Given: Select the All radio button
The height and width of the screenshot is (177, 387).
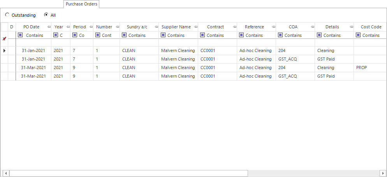Looking at the screenshot, I should [46, 15].
